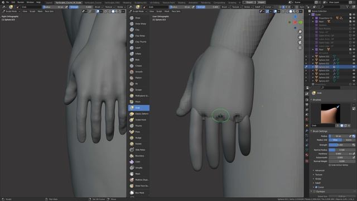Select the Cloth brush
This screenshot has width=357, height=201.
[x=139, y=162]
